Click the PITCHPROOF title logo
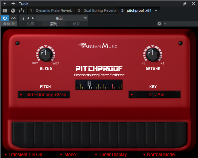Viewport: 198px width, 158px height. (99, 69)
